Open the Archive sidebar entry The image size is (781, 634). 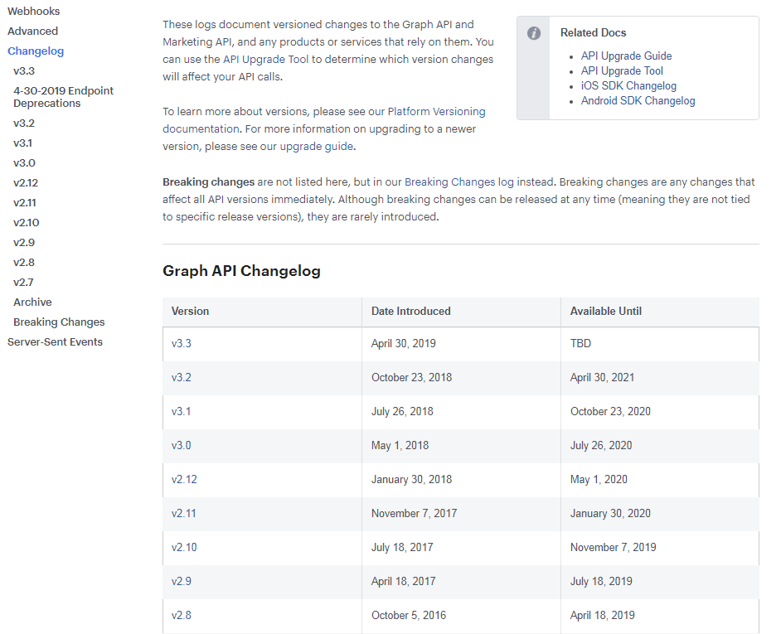[x=32, y=302]
